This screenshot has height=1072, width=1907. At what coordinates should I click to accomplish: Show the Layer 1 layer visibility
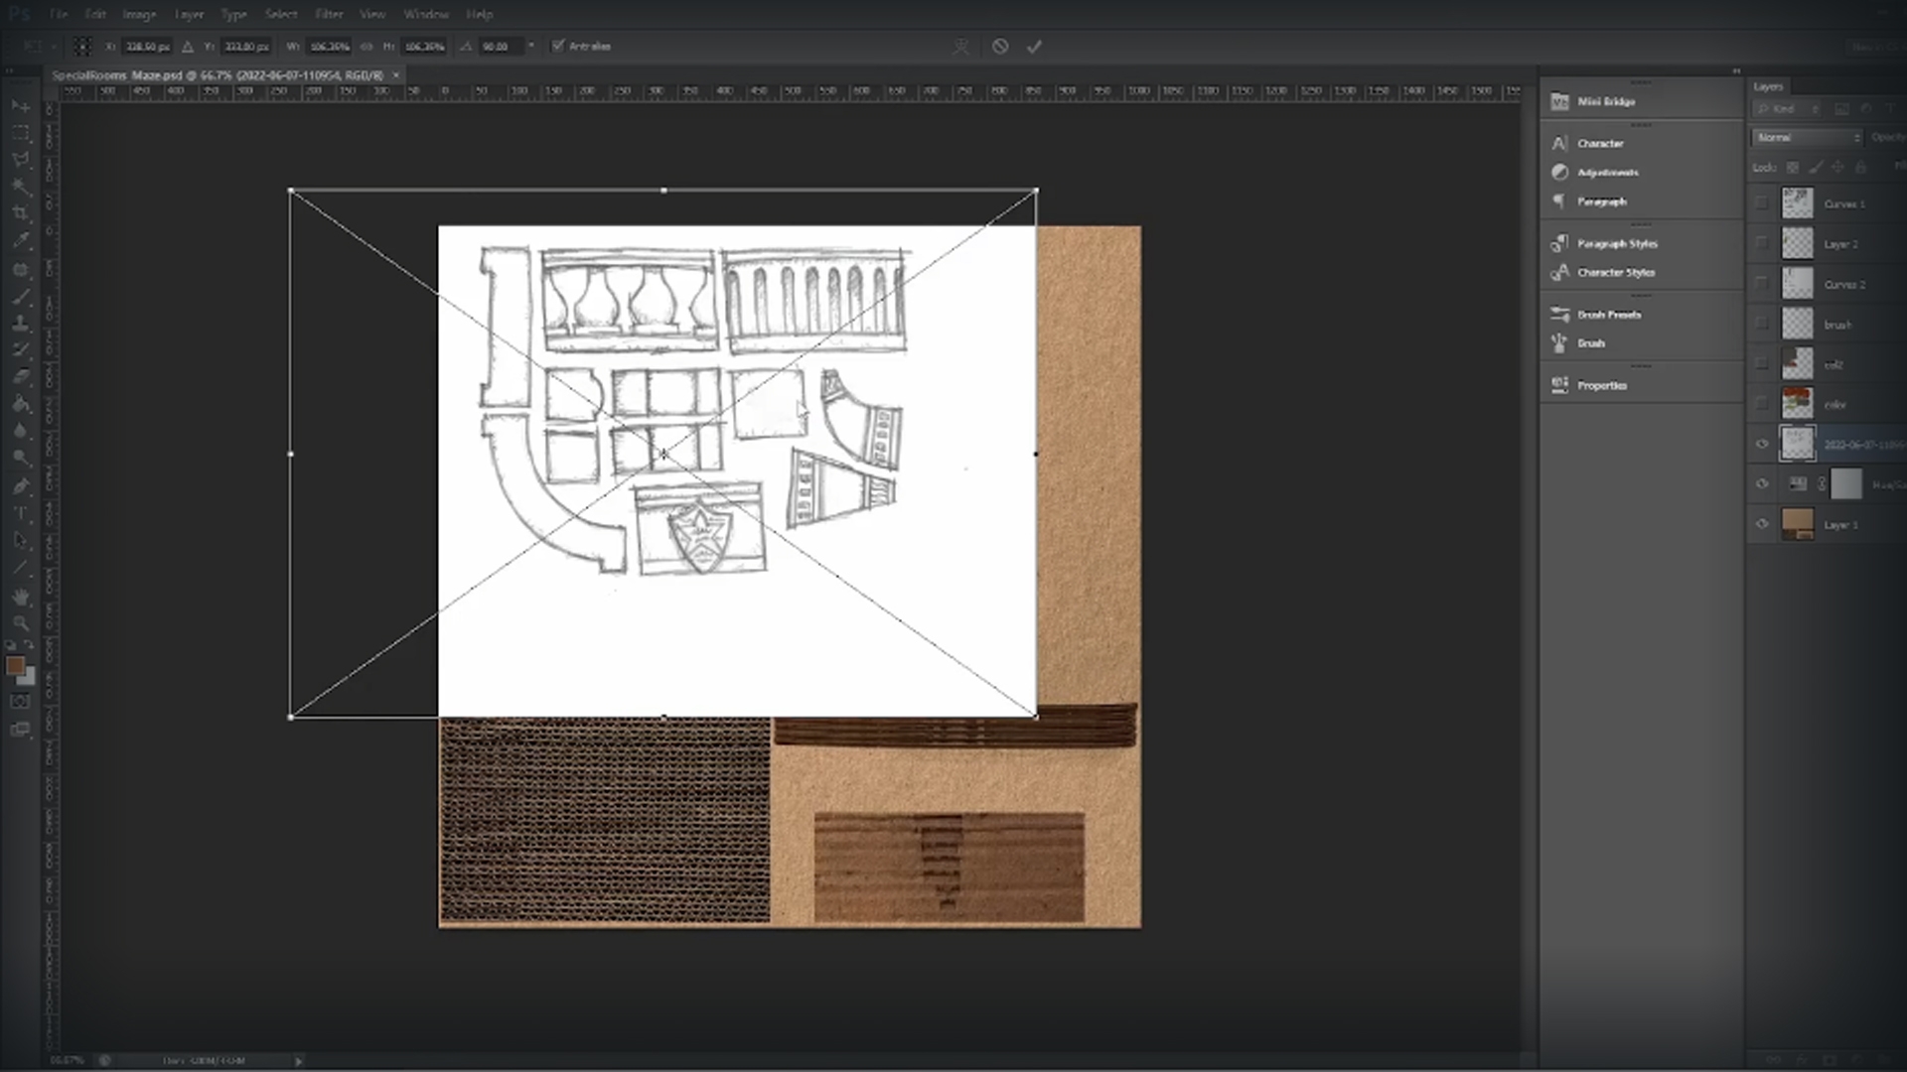[x=1762, y=524]
